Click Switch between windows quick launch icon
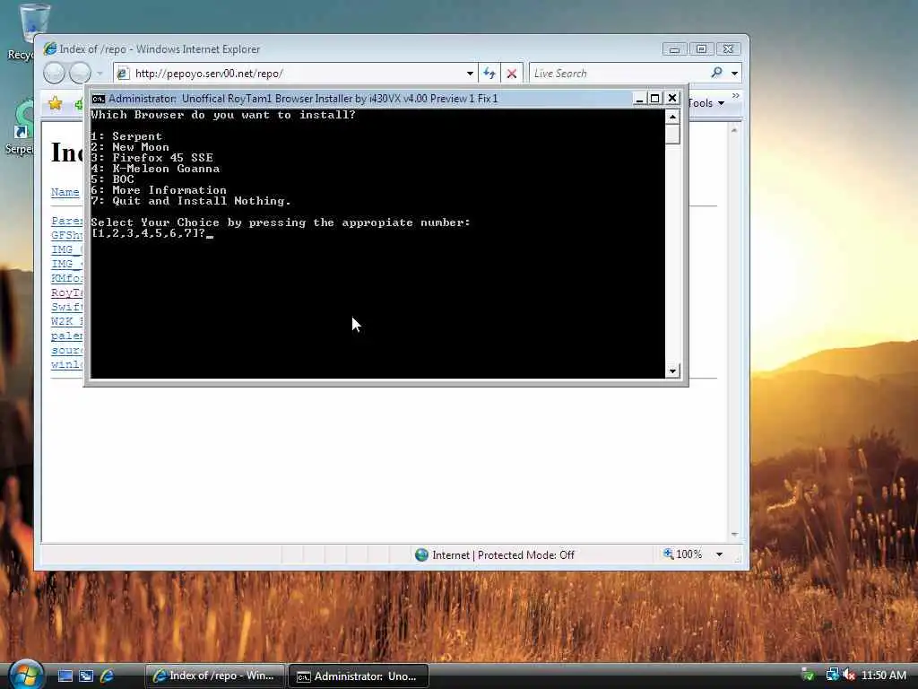The height and width of the screenshot is (689, 918). pyautogui.click(x=86, y=676)
